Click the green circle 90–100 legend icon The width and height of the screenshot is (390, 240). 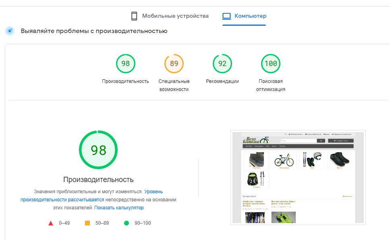click(127, 223)
